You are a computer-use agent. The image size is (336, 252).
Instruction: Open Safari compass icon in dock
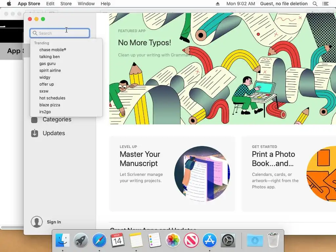point(99,240)
